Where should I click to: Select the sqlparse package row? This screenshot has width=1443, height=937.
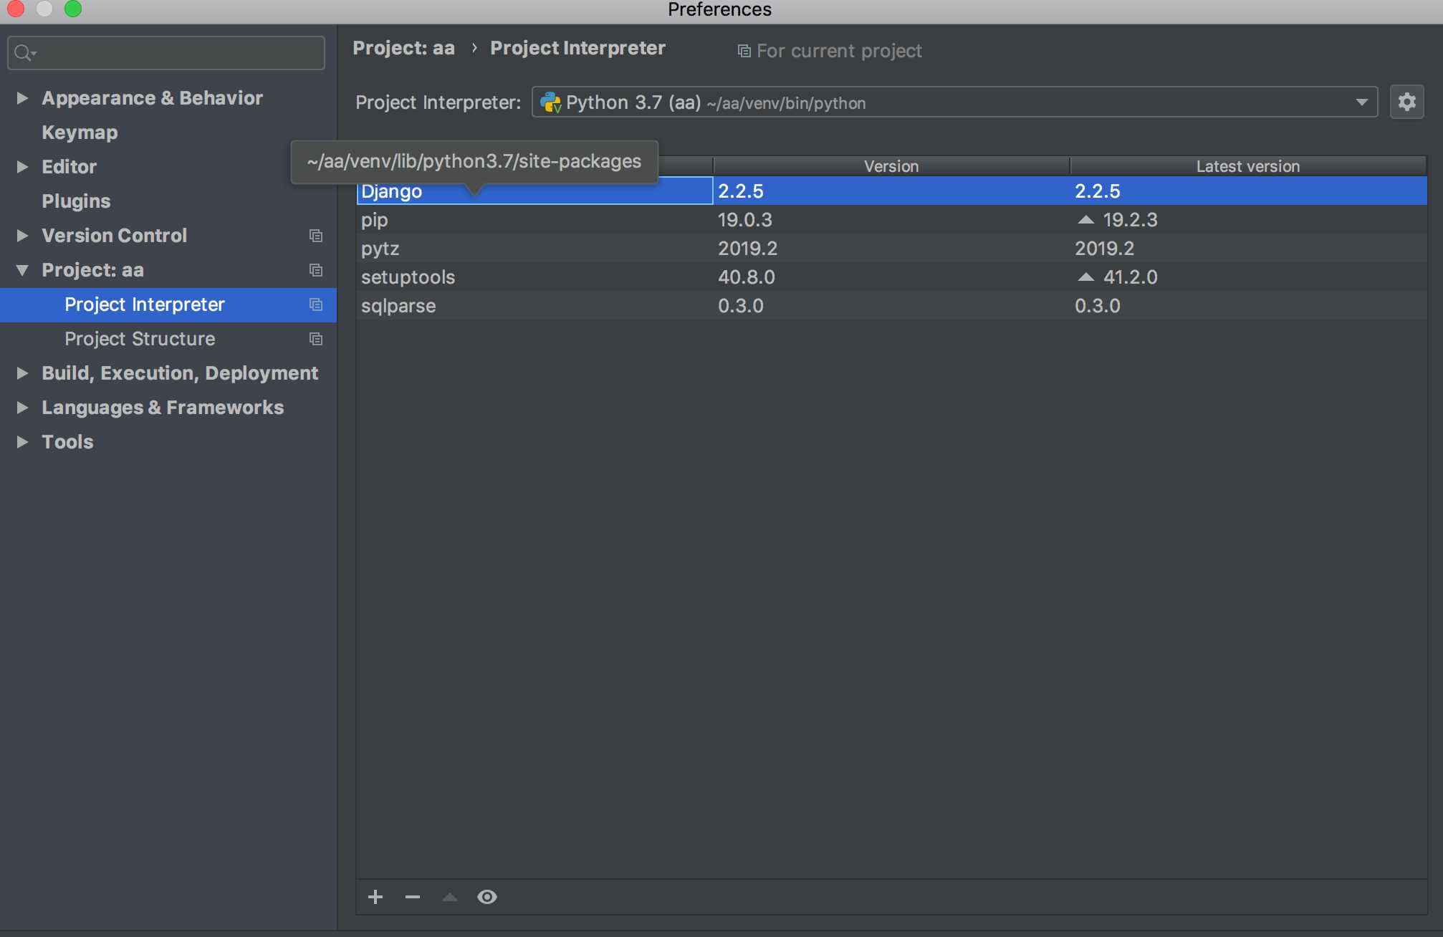coord(398,306)
